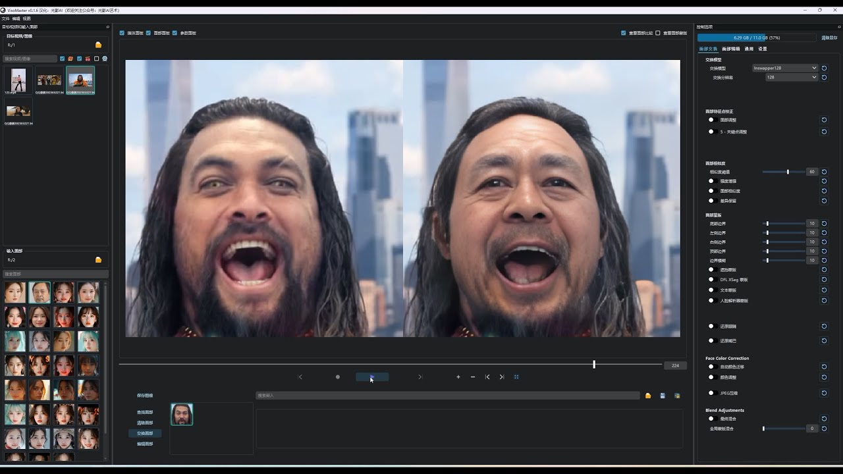Step back one frame with left chevron

click(300, 377)
